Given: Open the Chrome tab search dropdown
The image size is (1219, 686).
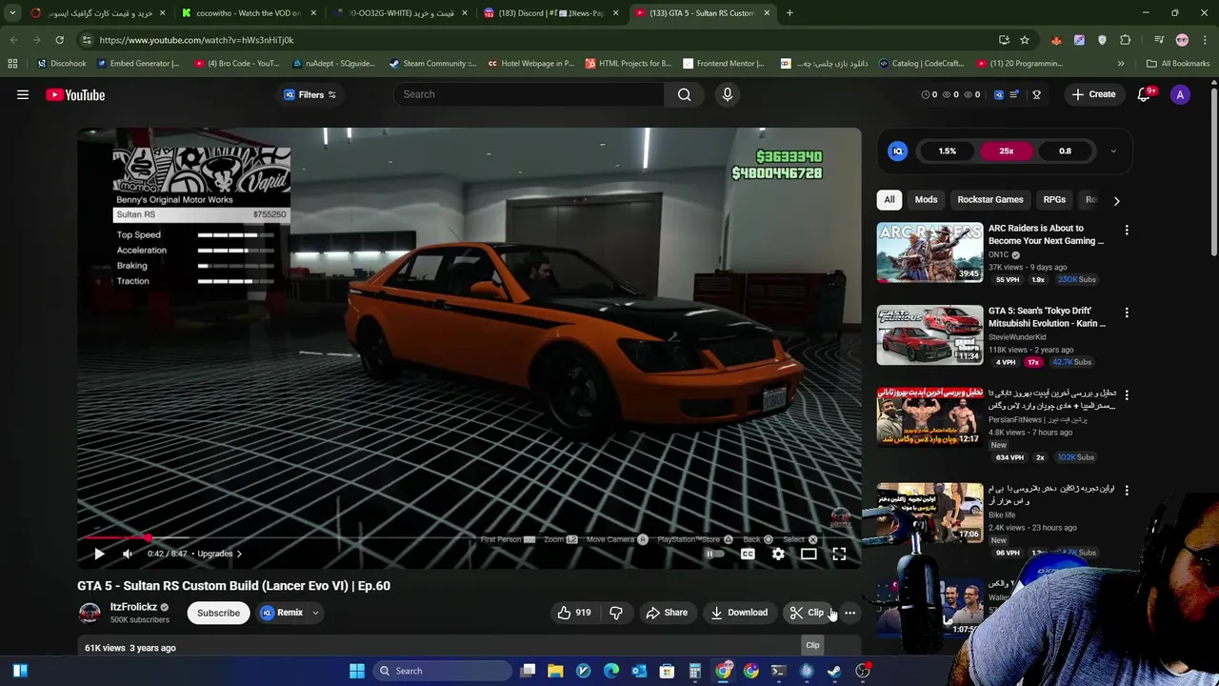Looking at the screenshot, I should click(x=12, y=13).
